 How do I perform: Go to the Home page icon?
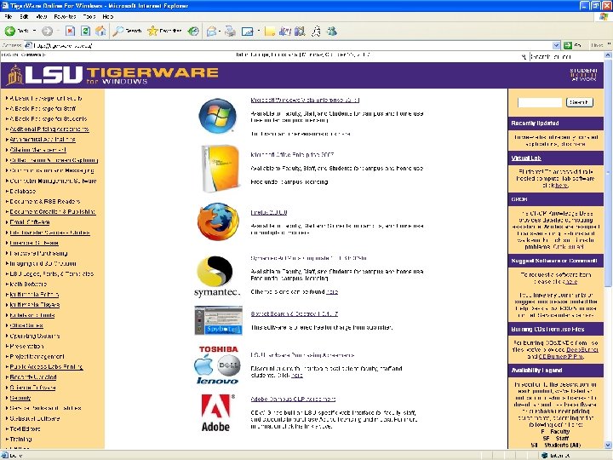click(x=100, y=31)
